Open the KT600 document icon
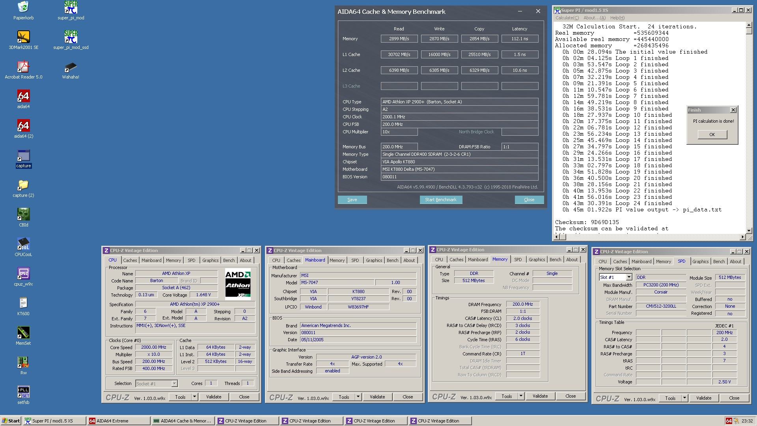Viewport: 757px width, 426px height. (23, 306)
